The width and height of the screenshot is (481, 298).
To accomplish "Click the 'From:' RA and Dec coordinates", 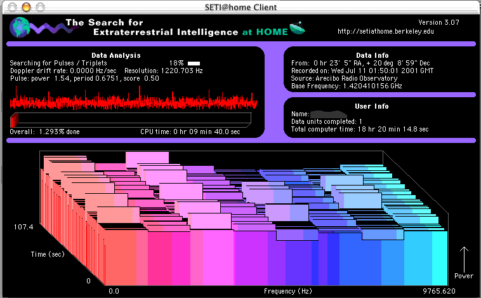I will tap(360, 63).
